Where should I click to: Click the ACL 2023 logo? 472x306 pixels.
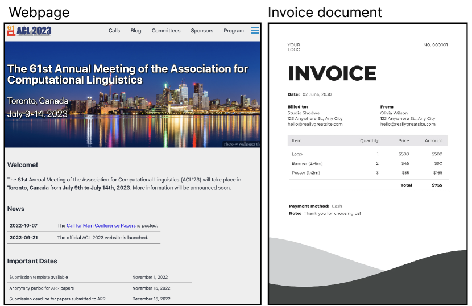tap(29, 31)
